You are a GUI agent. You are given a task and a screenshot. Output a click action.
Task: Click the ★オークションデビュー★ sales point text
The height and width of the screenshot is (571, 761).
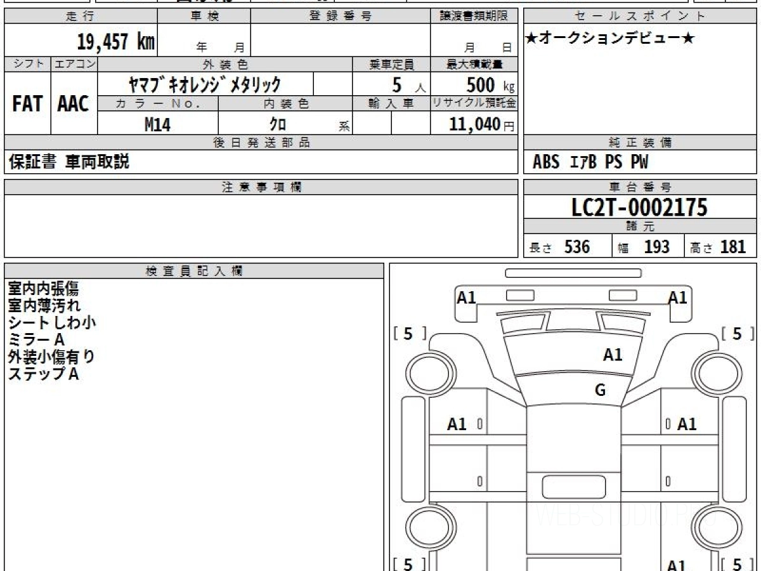pyautogui.click(x=610, y=39)
